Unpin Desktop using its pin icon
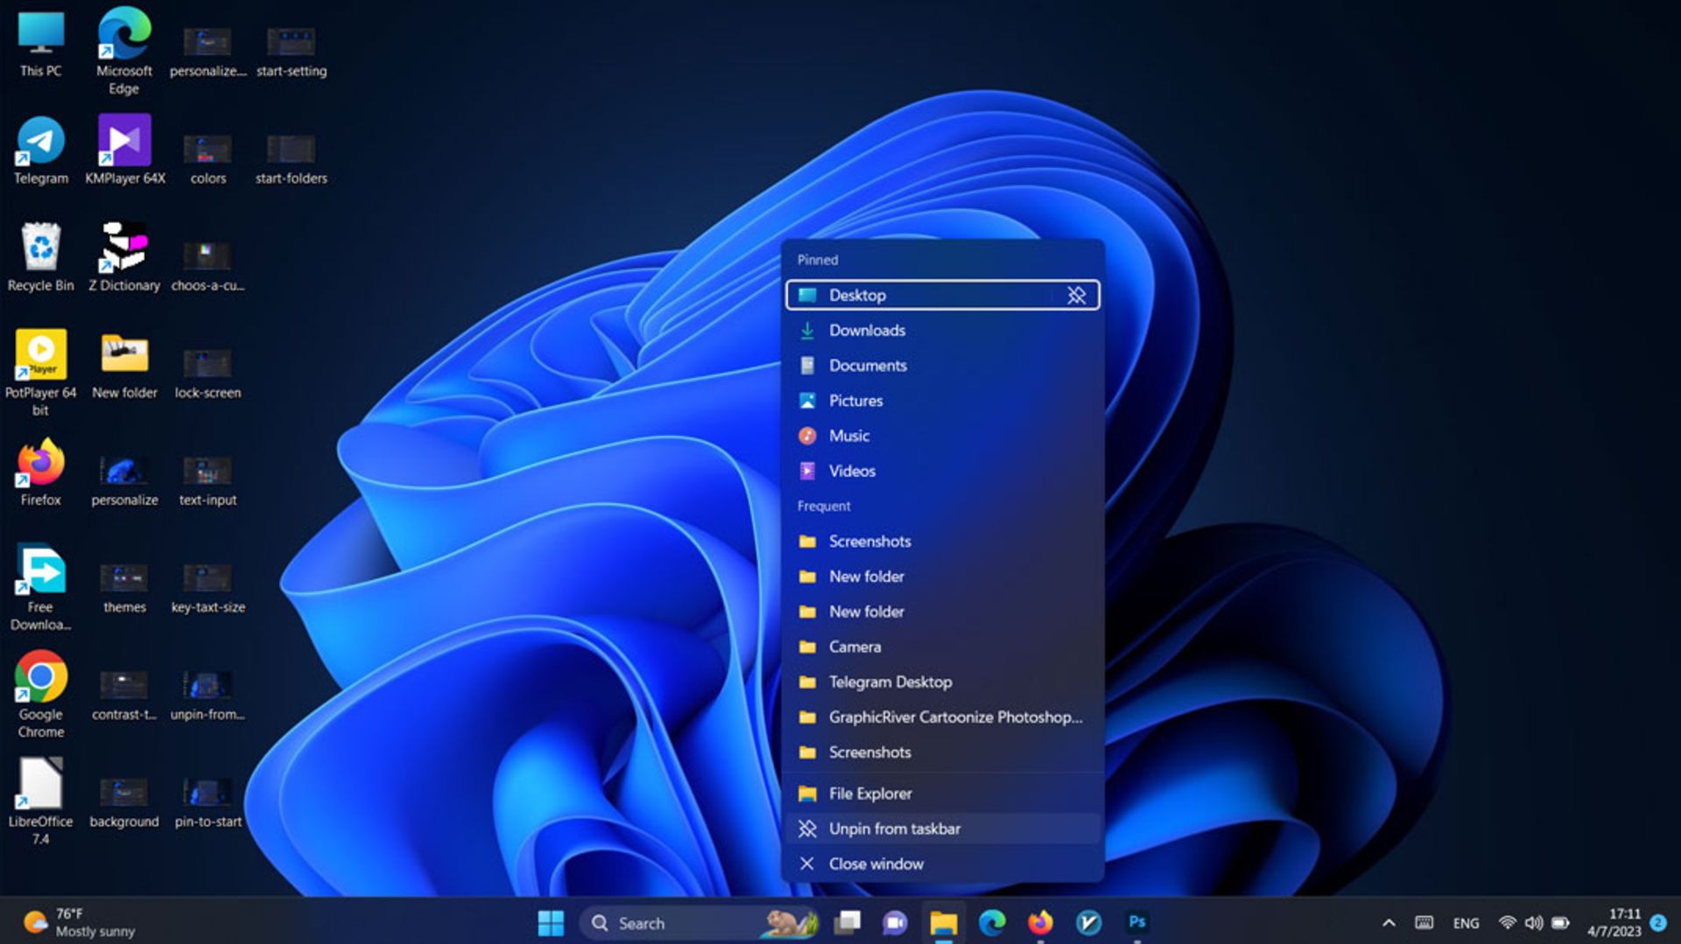The image size is (1681, 944). coord(1076,296)
